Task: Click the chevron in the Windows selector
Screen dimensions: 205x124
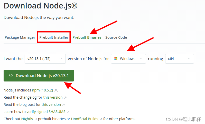Action: pyautogui.click(x=141, y=59)
